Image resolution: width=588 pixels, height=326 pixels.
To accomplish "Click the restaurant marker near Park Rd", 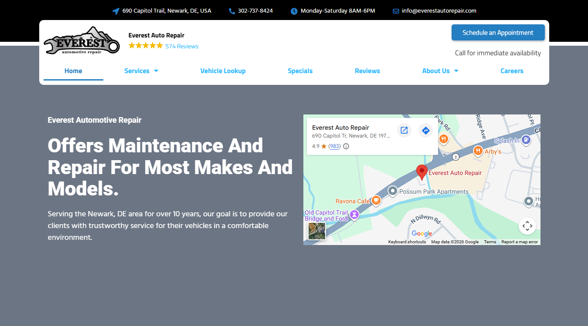I will point(444,139).
